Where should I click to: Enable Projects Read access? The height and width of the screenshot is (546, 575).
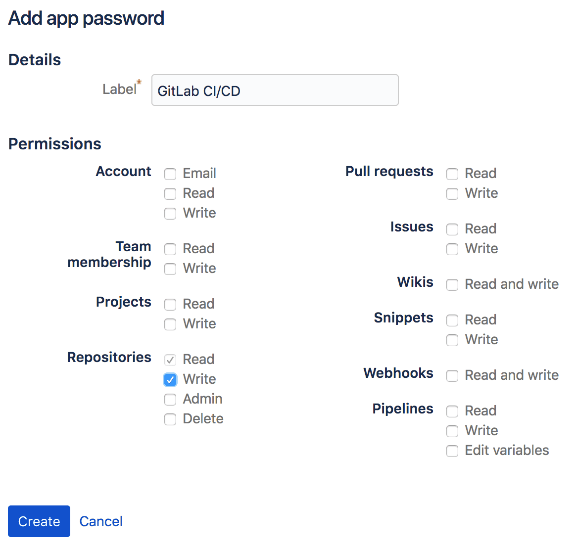tap(170, 305)
